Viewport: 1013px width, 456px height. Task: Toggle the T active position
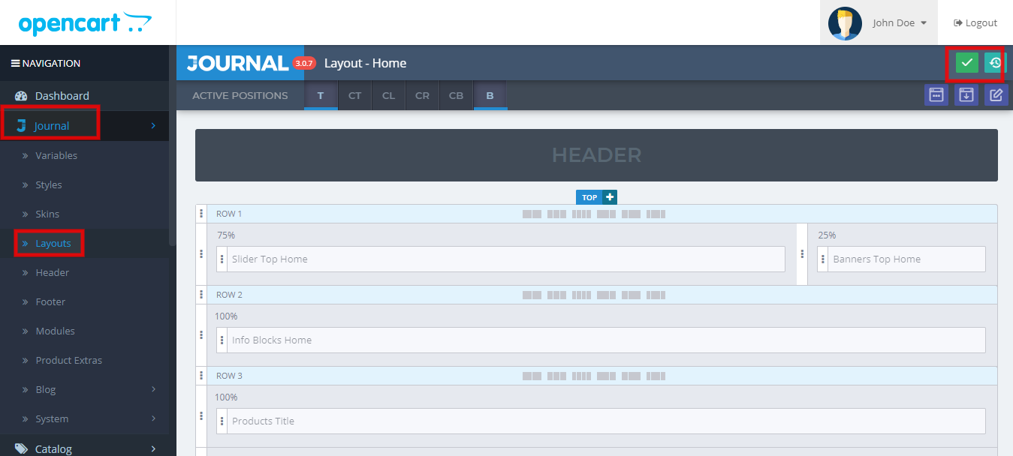321,95
